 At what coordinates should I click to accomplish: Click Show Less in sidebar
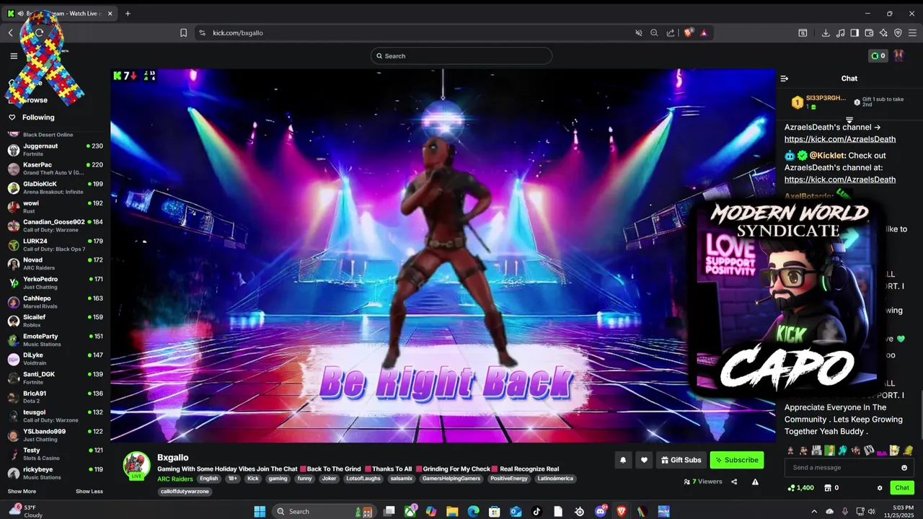(89, 492)
